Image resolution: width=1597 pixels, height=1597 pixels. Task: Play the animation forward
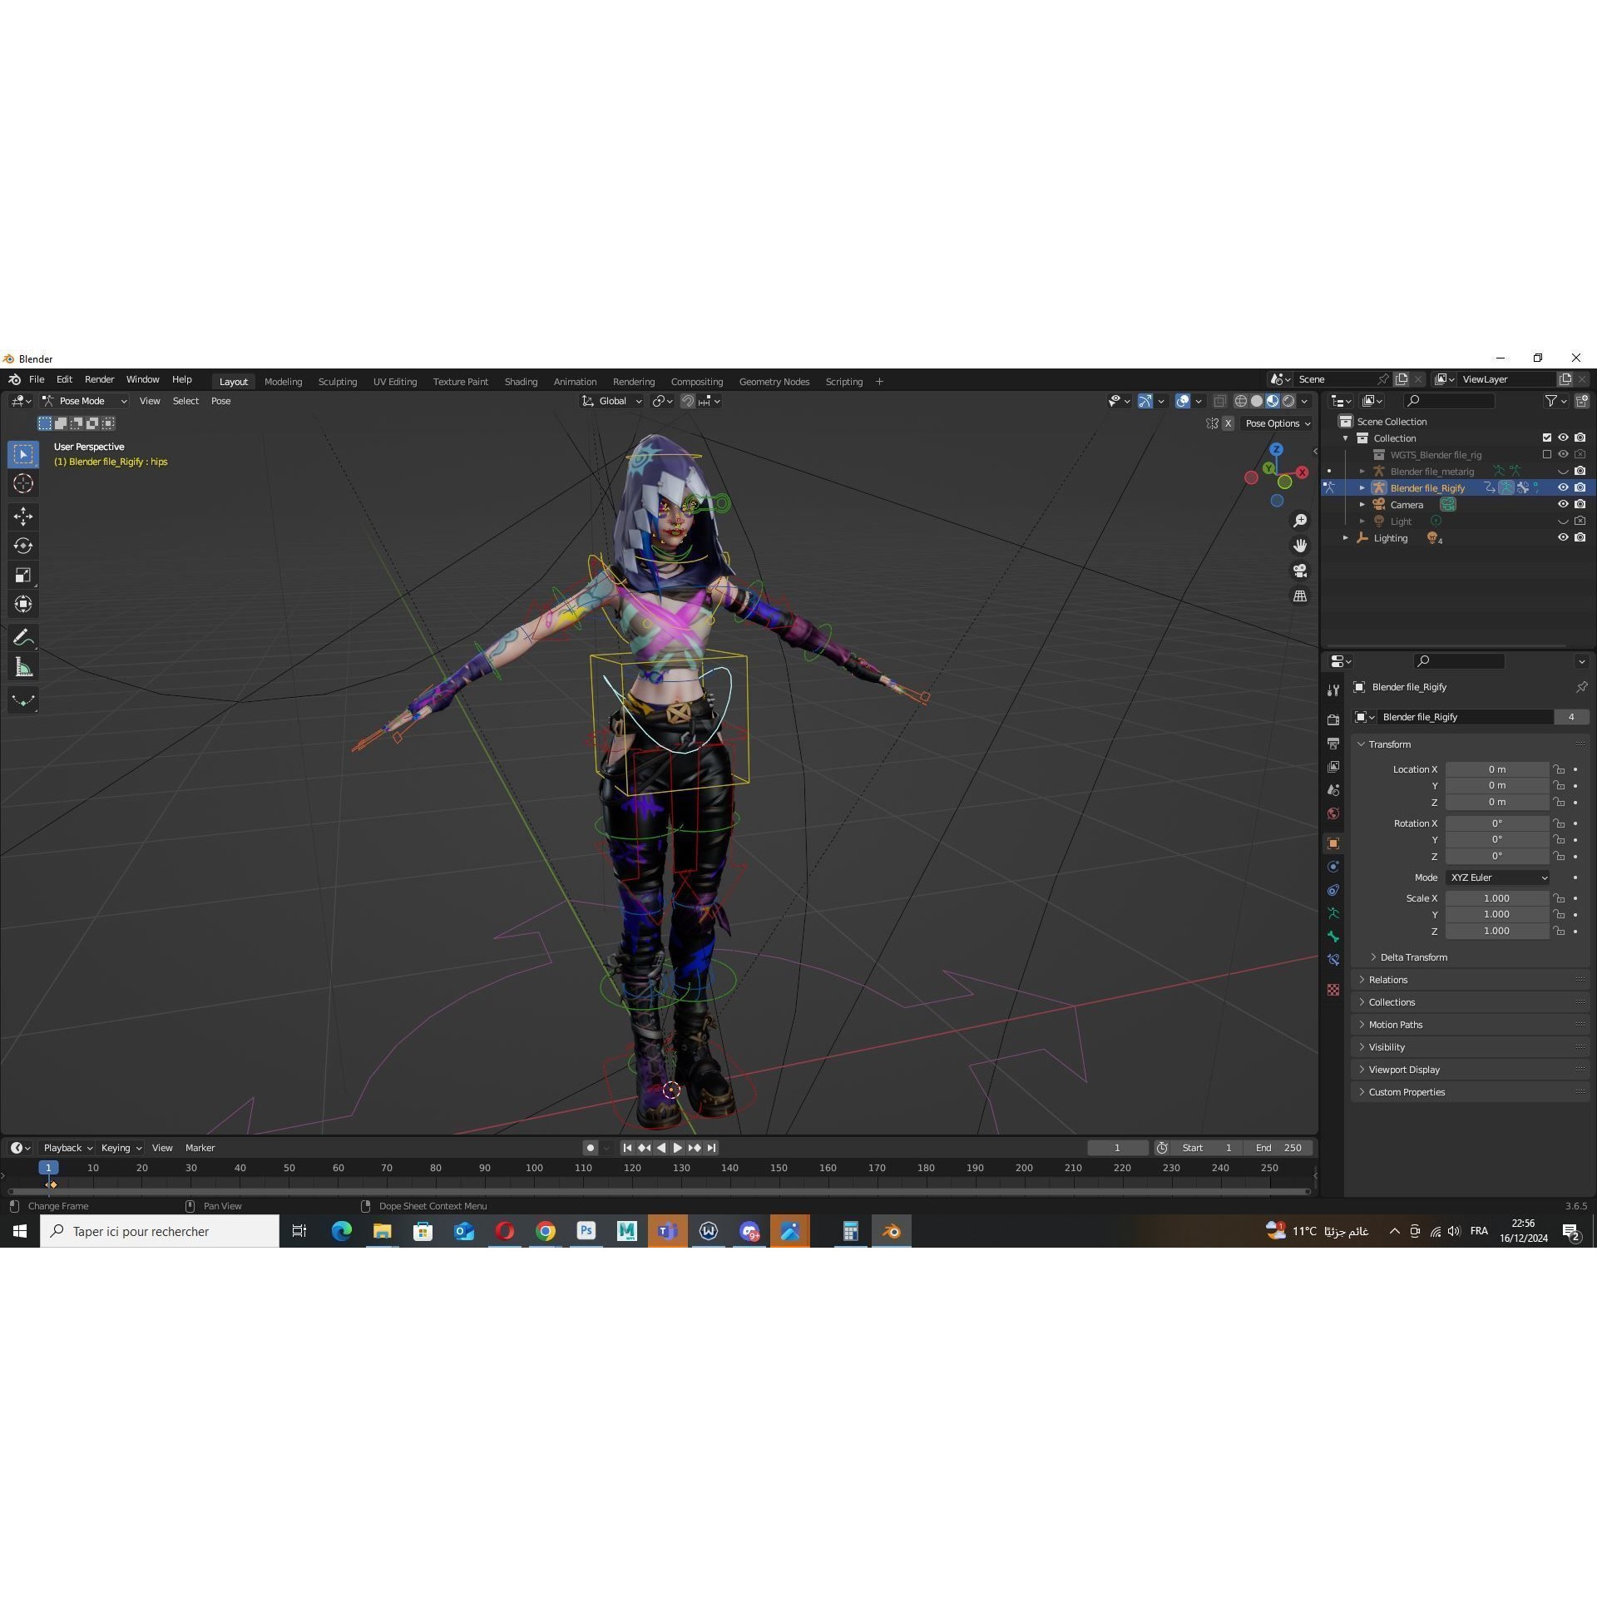click(678, 1148)
